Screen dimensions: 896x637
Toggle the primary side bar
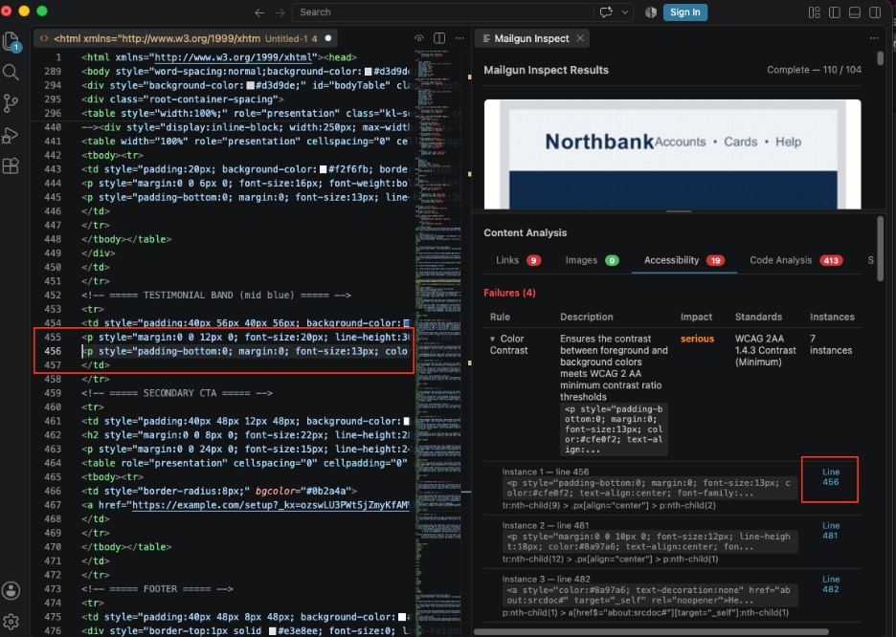(835, 12)
